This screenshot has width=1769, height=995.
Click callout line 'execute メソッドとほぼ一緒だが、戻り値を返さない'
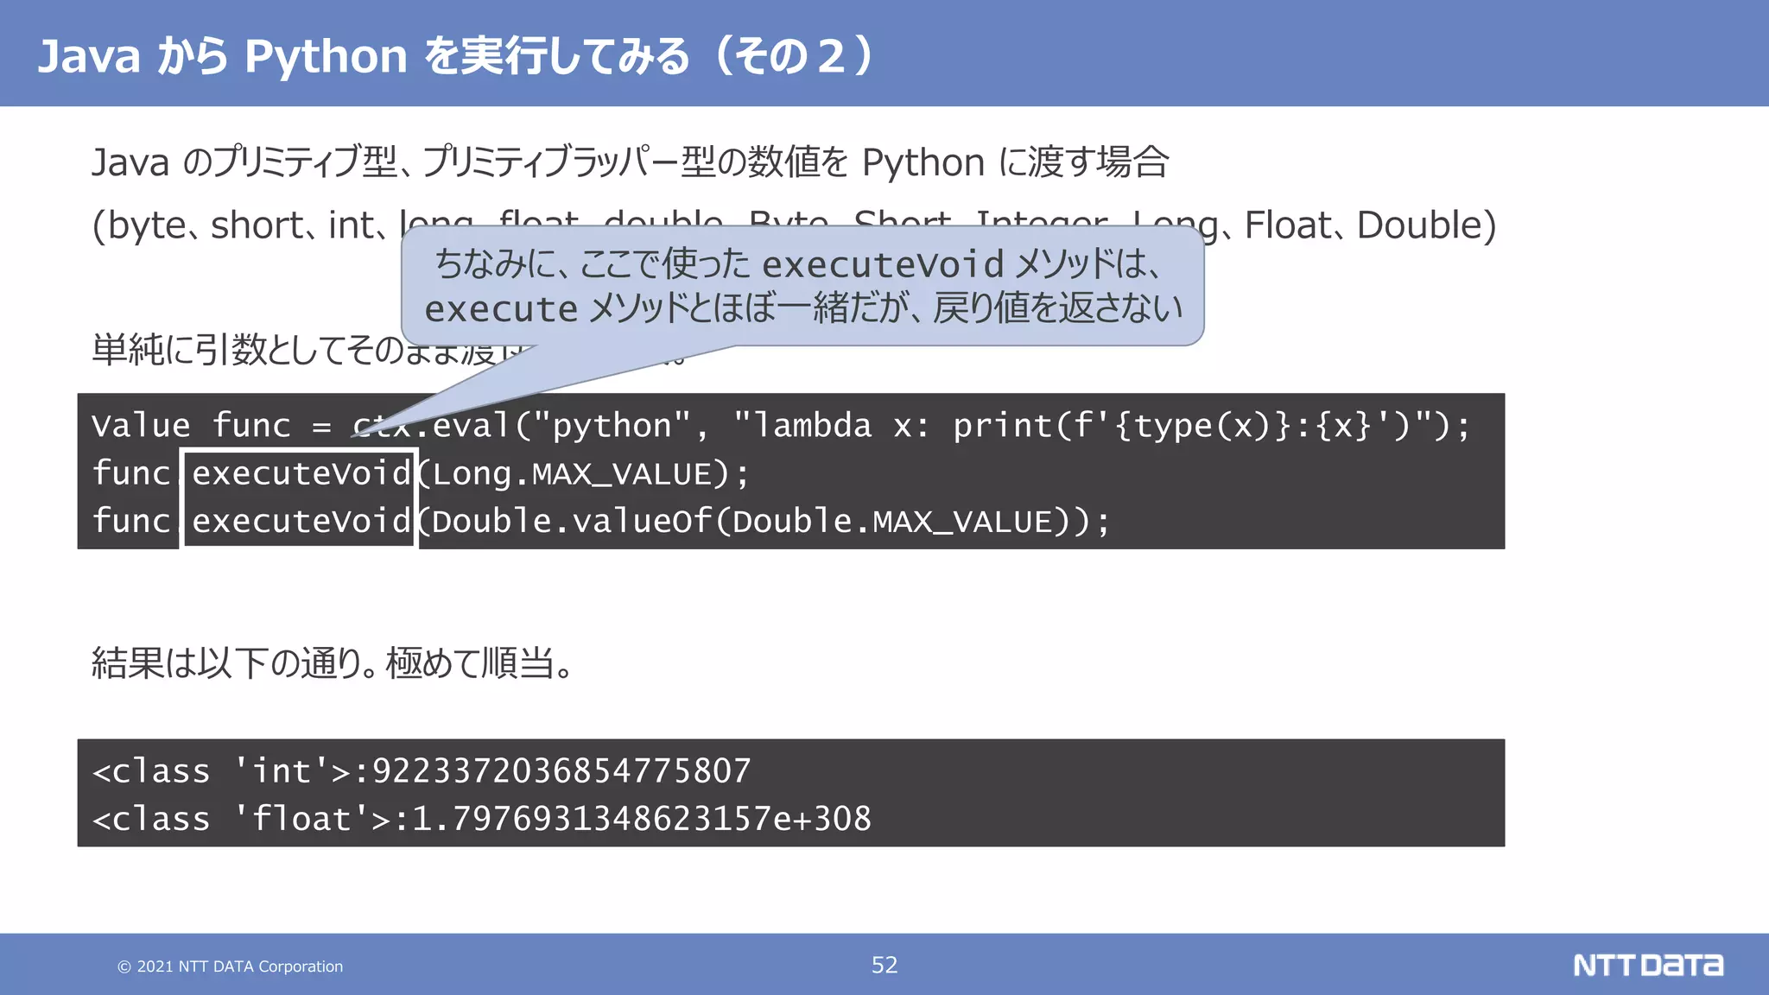tap(803, 308)
